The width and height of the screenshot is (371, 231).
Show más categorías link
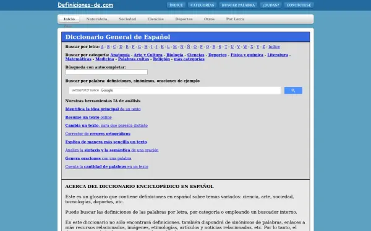(x=189, y=59)
